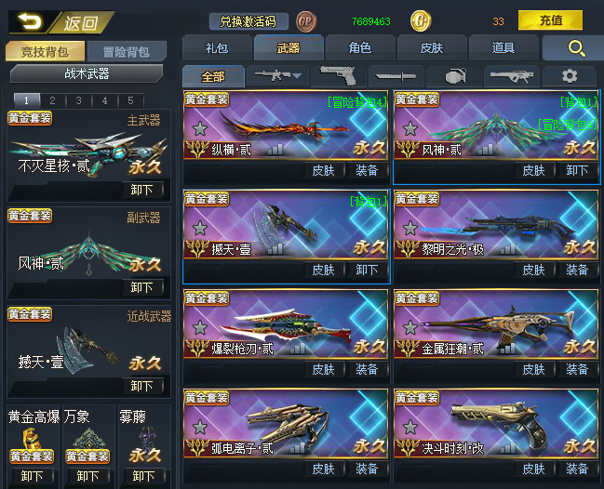The image size is (604, 489).
Task: Filter weapons by knife icon
Action: pos(396,76)
